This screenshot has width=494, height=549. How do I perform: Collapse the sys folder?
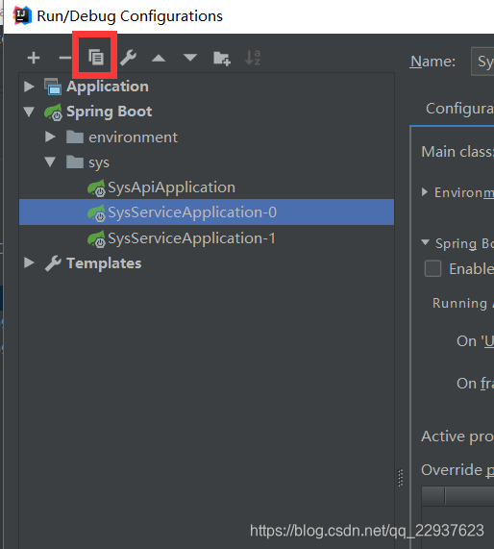pos(50,162)
